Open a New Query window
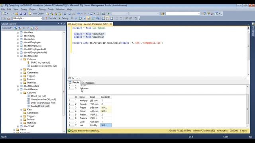The image size is (255, 143). (x=36, y=14)
